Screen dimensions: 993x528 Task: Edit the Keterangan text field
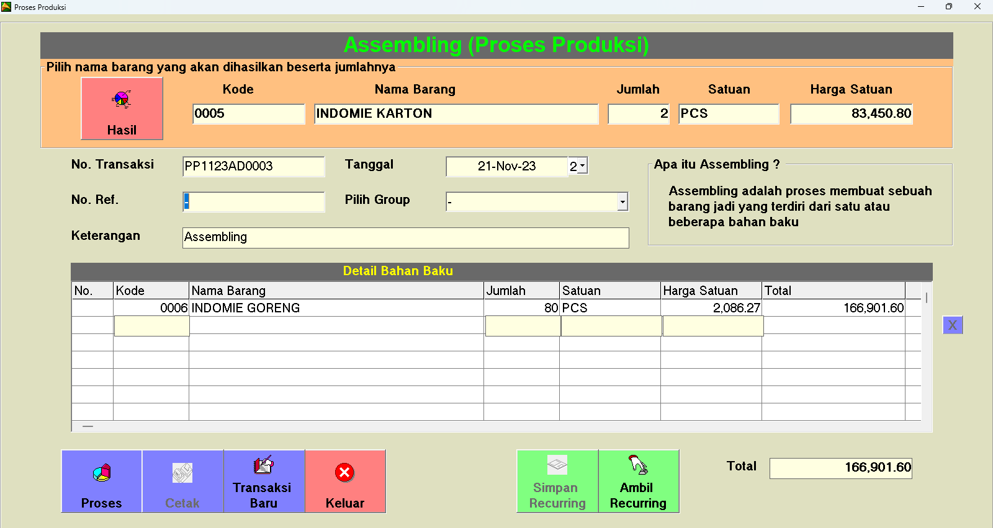tap(405, 237)
